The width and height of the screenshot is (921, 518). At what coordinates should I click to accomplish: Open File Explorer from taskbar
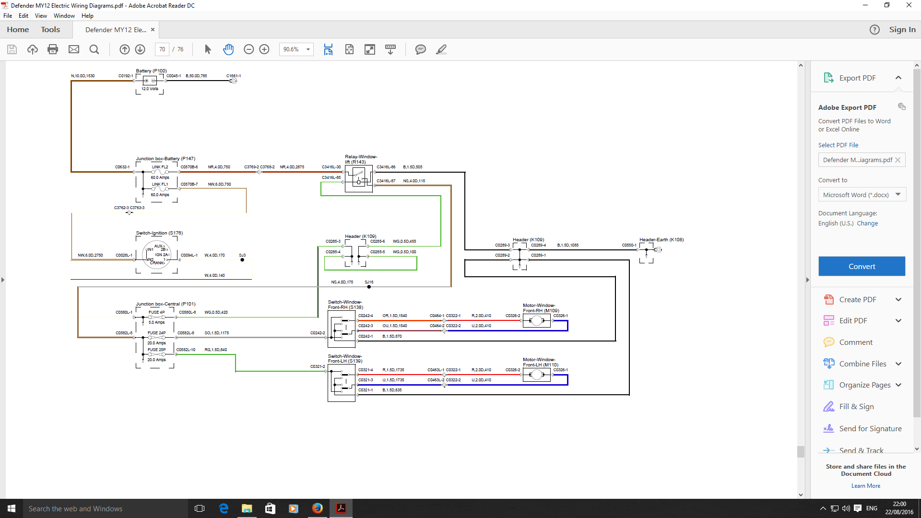click(247, 508)
